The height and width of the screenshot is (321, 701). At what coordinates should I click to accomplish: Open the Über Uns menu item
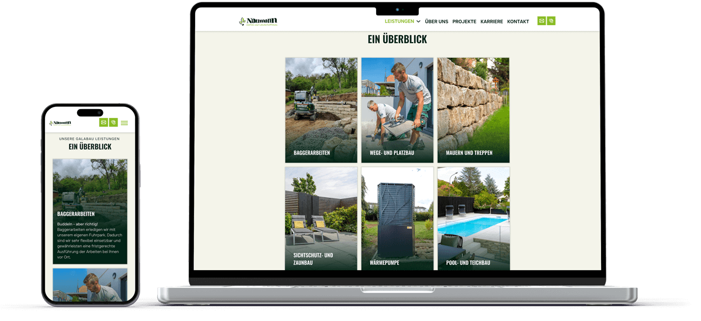click(x=436, y=22)
